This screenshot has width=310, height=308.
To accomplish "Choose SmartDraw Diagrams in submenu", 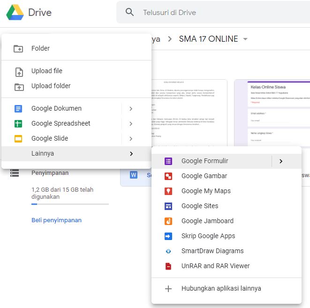I will tap(227, 251).
